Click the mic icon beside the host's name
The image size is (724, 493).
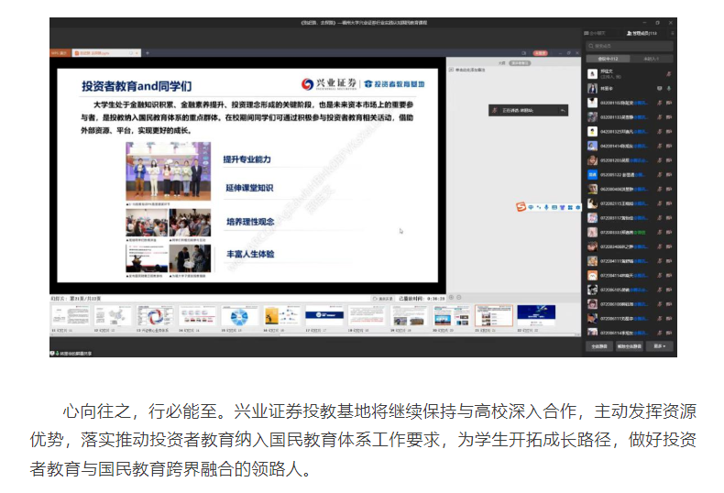(669, 74)
